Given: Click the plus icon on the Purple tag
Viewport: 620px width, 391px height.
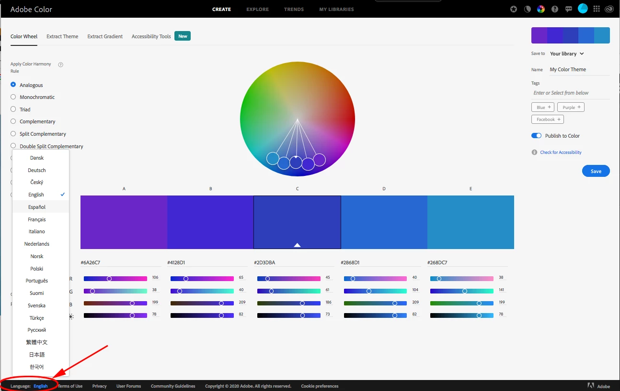Looking at the screenshot, I should [579, 107].
